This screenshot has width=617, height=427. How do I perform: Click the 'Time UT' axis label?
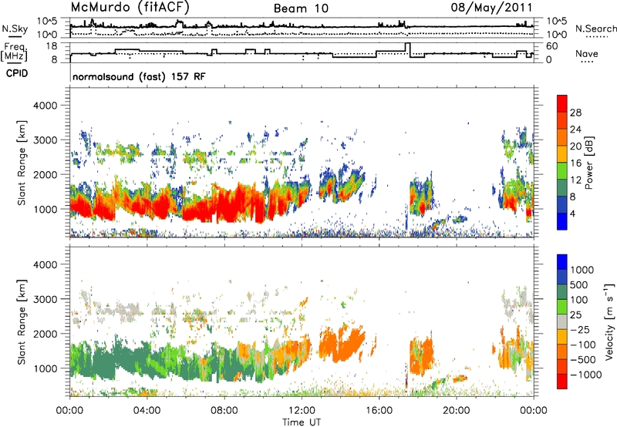302,422
